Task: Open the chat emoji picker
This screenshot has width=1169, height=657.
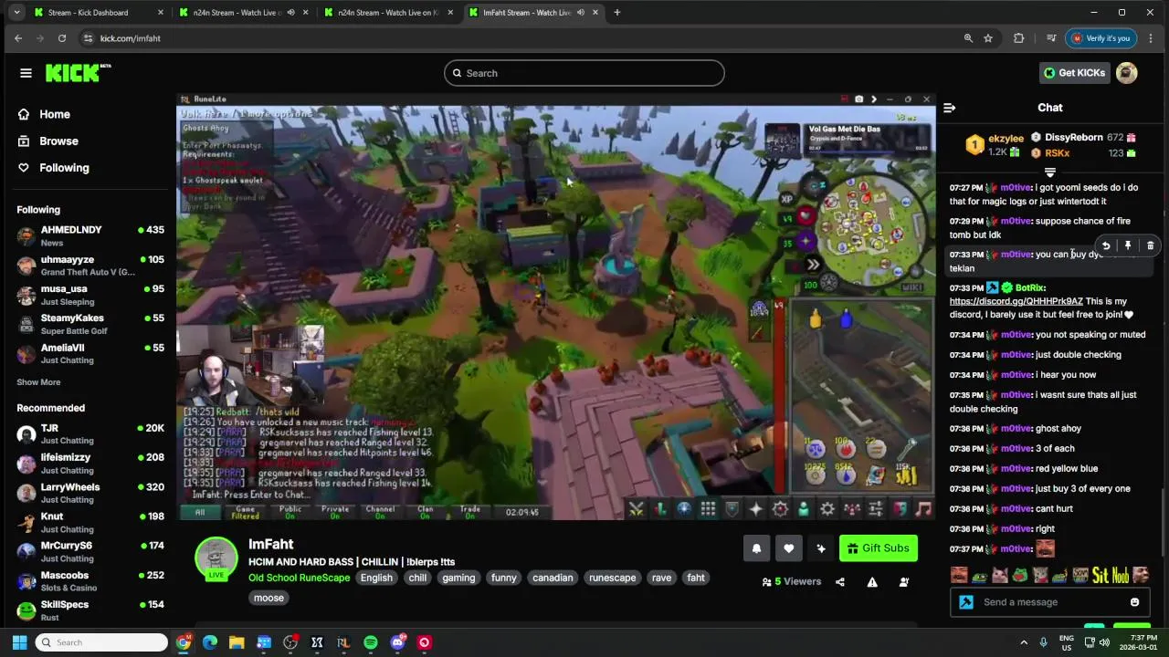Action: pos(1134,602)
